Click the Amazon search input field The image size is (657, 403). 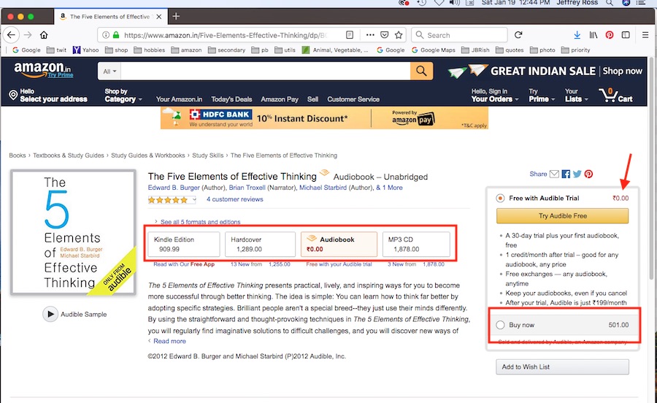click(264, 71)
